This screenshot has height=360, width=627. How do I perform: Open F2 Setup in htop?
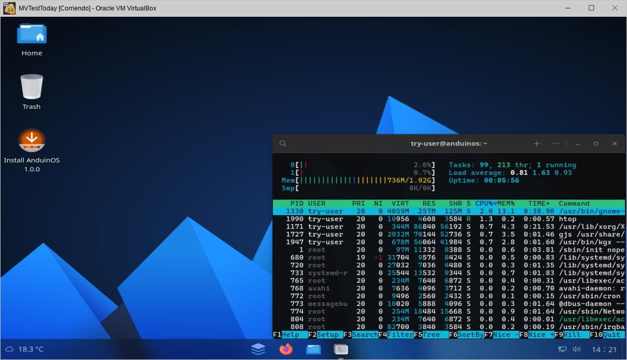click(x=325, y=334)
